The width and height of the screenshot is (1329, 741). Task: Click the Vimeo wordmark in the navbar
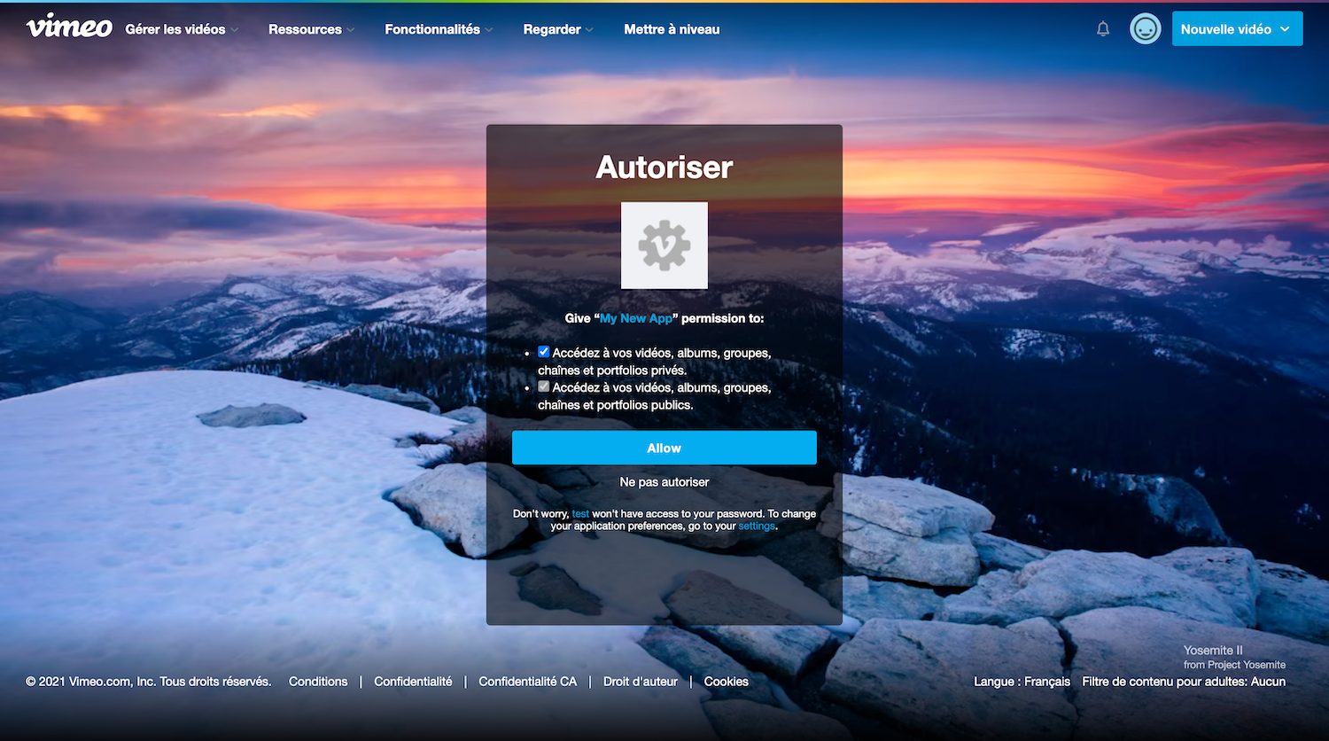[x=68, y=27]
